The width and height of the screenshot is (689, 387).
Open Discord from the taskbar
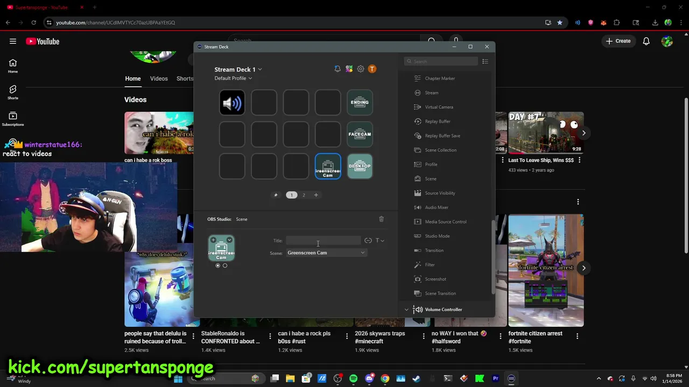pyautogui.click(x=369, y=378)
